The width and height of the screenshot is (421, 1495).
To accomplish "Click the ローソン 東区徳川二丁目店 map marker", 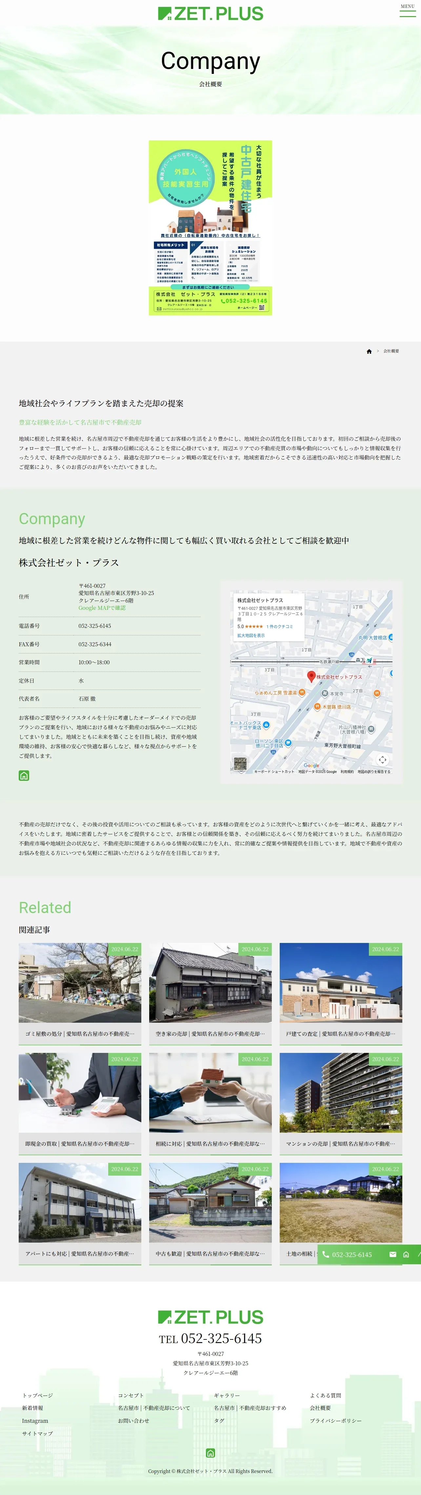I will click(288, 743).
